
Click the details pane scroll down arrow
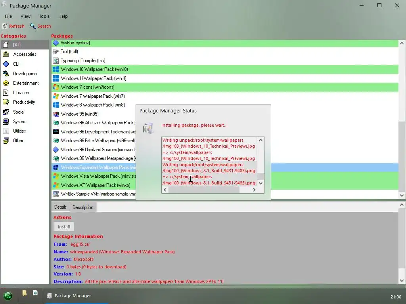pyautogui.click(x=402, y=281)
